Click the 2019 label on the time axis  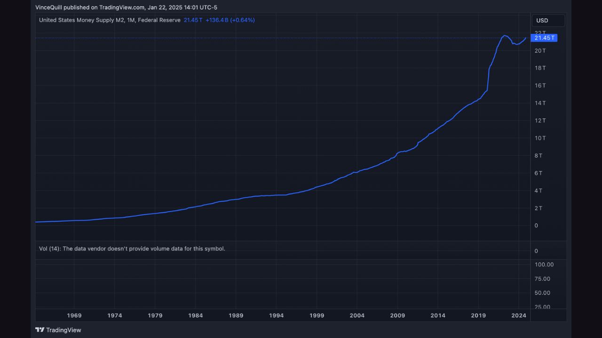478,315
